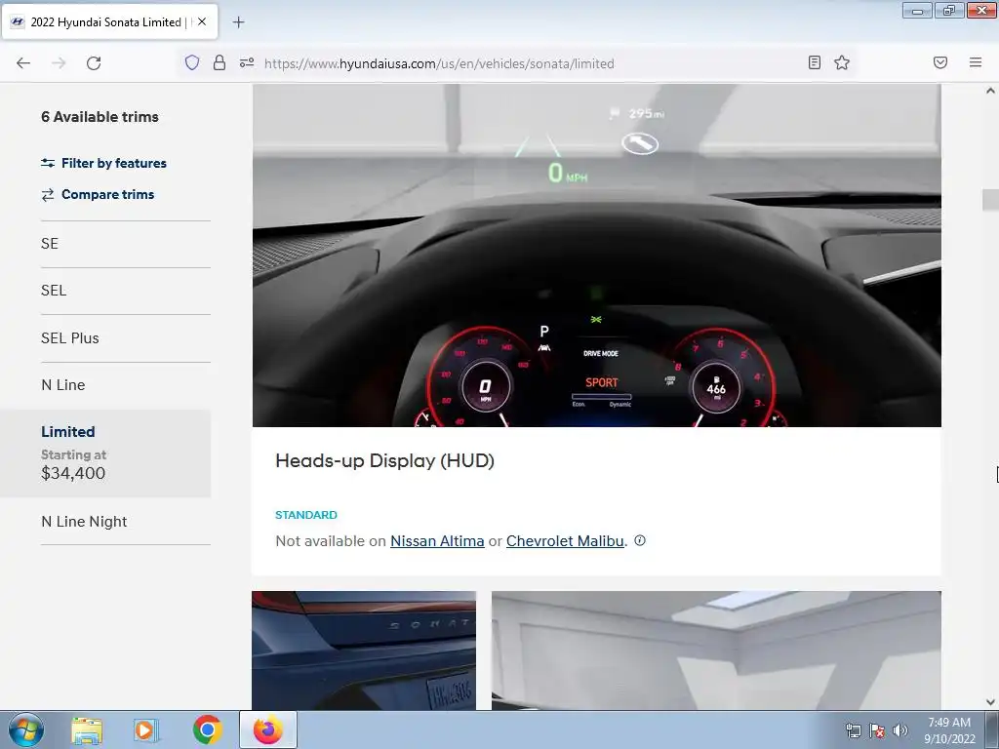Select the 2022 Hyundai Sonata Limited tab
The image size is (999, 749).
pyautogui.click(x=109, y=21)
